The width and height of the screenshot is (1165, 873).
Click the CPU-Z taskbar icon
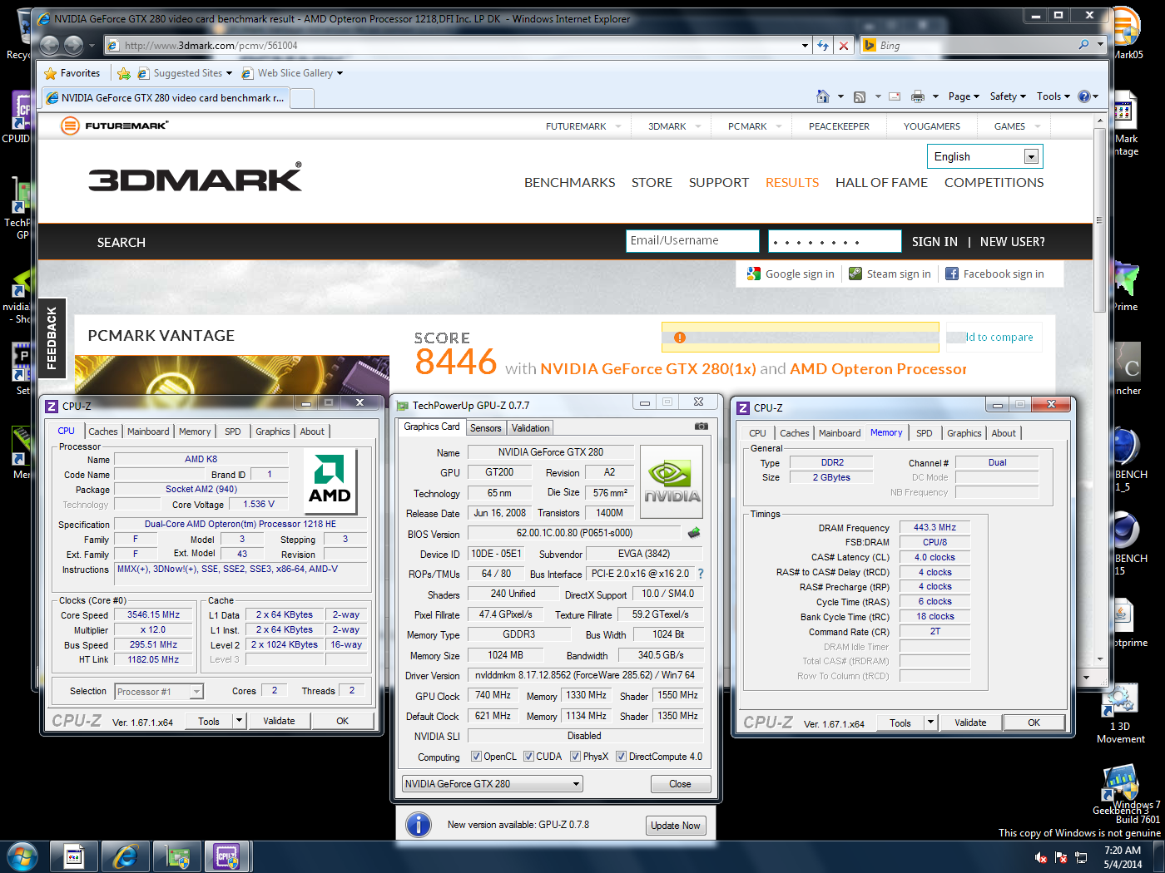(x=227, y=856)
